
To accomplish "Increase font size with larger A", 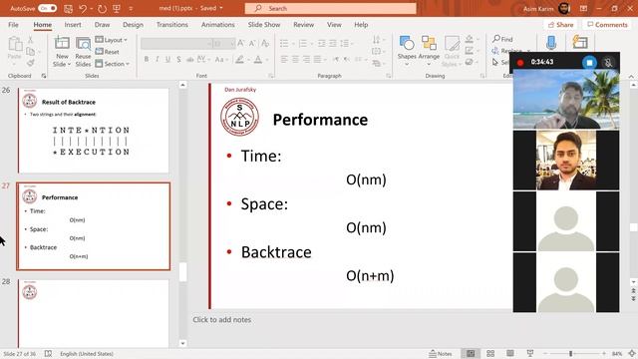I will pyautogui.click(x=241, y=43).
